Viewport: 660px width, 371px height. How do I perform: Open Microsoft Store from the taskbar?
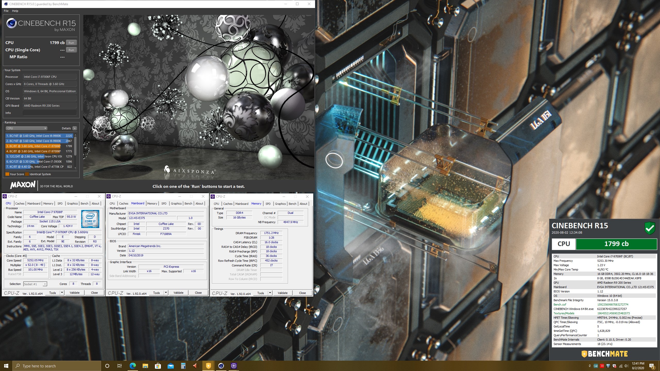[x=158, y=366]
